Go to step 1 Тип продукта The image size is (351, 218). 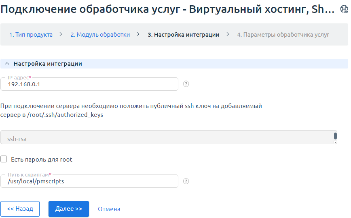point(31,35)
